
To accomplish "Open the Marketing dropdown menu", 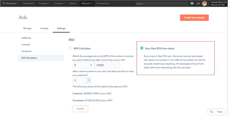I will (12, 3).
